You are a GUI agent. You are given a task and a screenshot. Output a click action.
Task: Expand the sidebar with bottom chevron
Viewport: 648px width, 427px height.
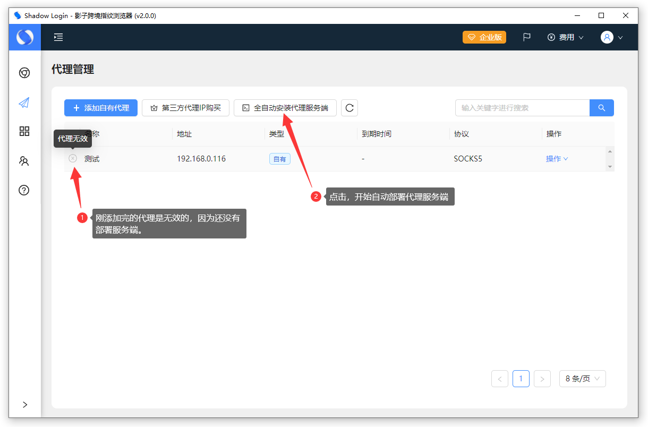[x=25, y=405]
